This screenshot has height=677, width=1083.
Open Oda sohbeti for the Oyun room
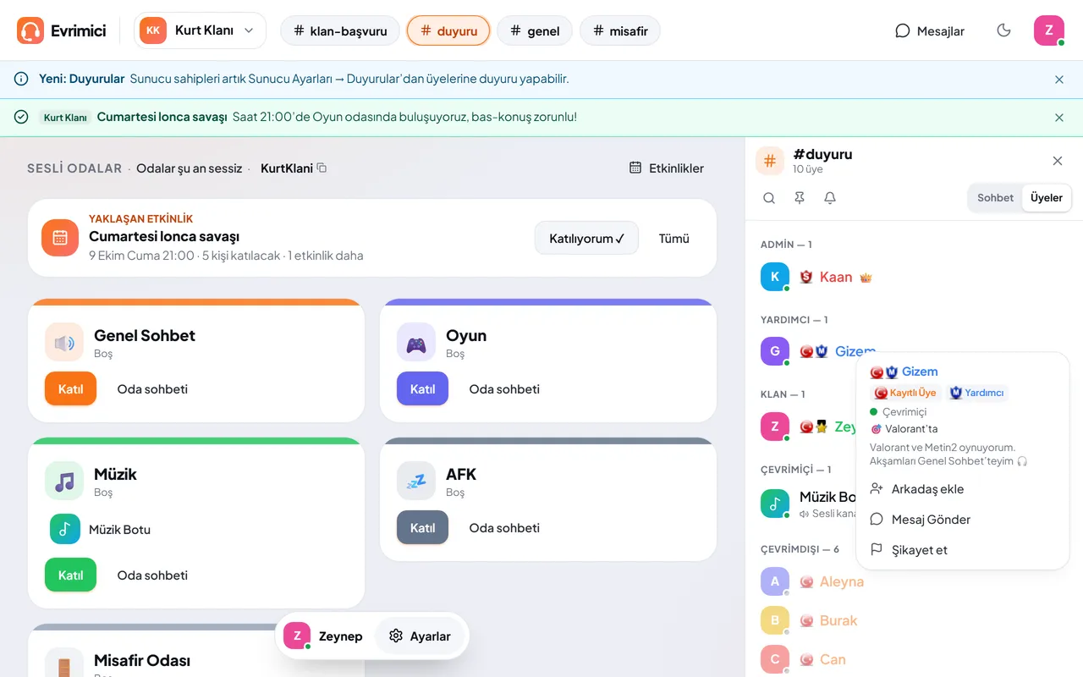(x=504, y=389)
